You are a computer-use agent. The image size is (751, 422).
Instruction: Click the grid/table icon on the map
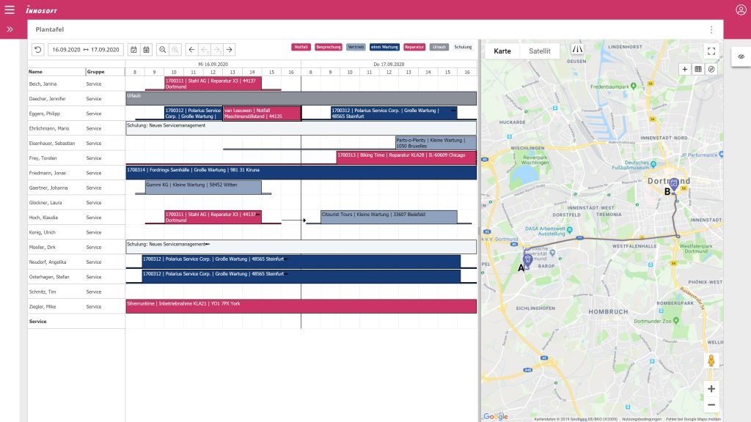pos(698,69)
